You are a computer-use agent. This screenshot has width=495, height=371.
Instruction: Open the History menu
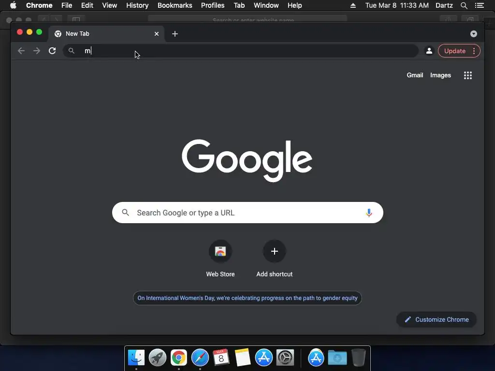[137, 5]
